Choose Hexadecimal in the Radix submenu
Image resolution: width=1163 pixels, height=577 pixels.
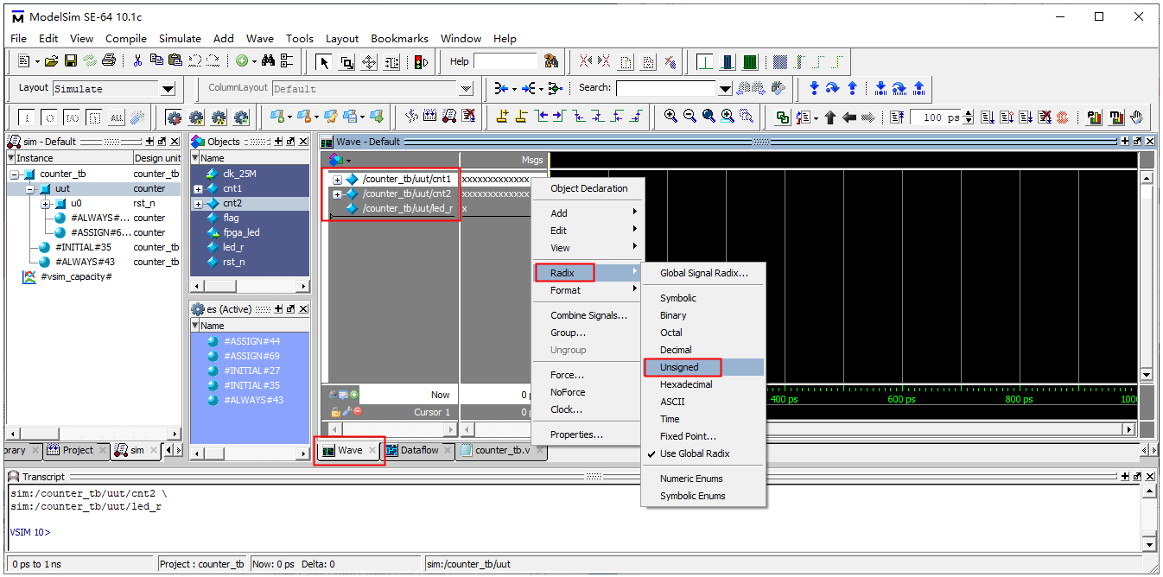pos(686,384)
